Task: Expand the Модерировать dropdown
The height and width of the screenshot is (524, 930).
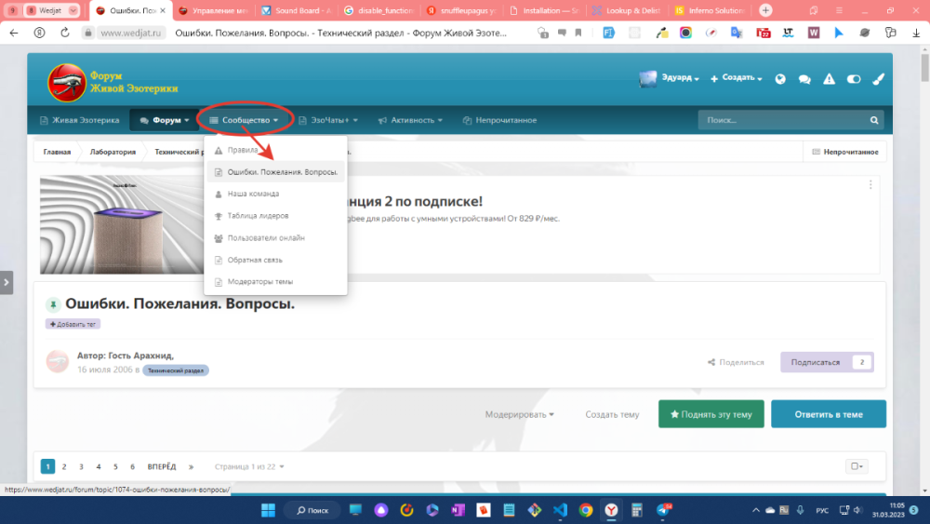Action: [x=519, y=414]
